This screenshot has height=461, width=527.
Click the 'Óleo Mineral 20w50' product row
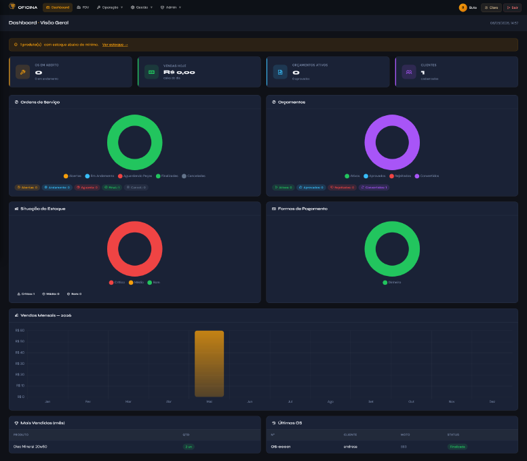(x=135, y=447)
